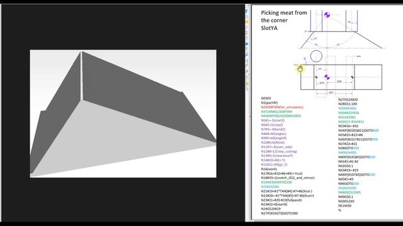Click the line 'N50G52X0'
Screen dimensions: 403x226
[x=346, y=202]
